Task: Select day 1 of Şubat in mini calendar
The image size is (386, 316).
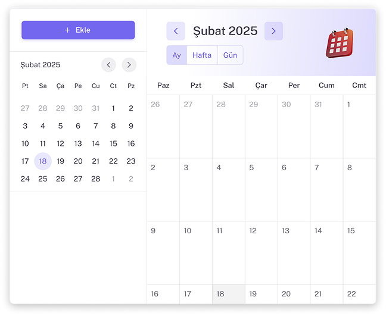Action: 113,108
